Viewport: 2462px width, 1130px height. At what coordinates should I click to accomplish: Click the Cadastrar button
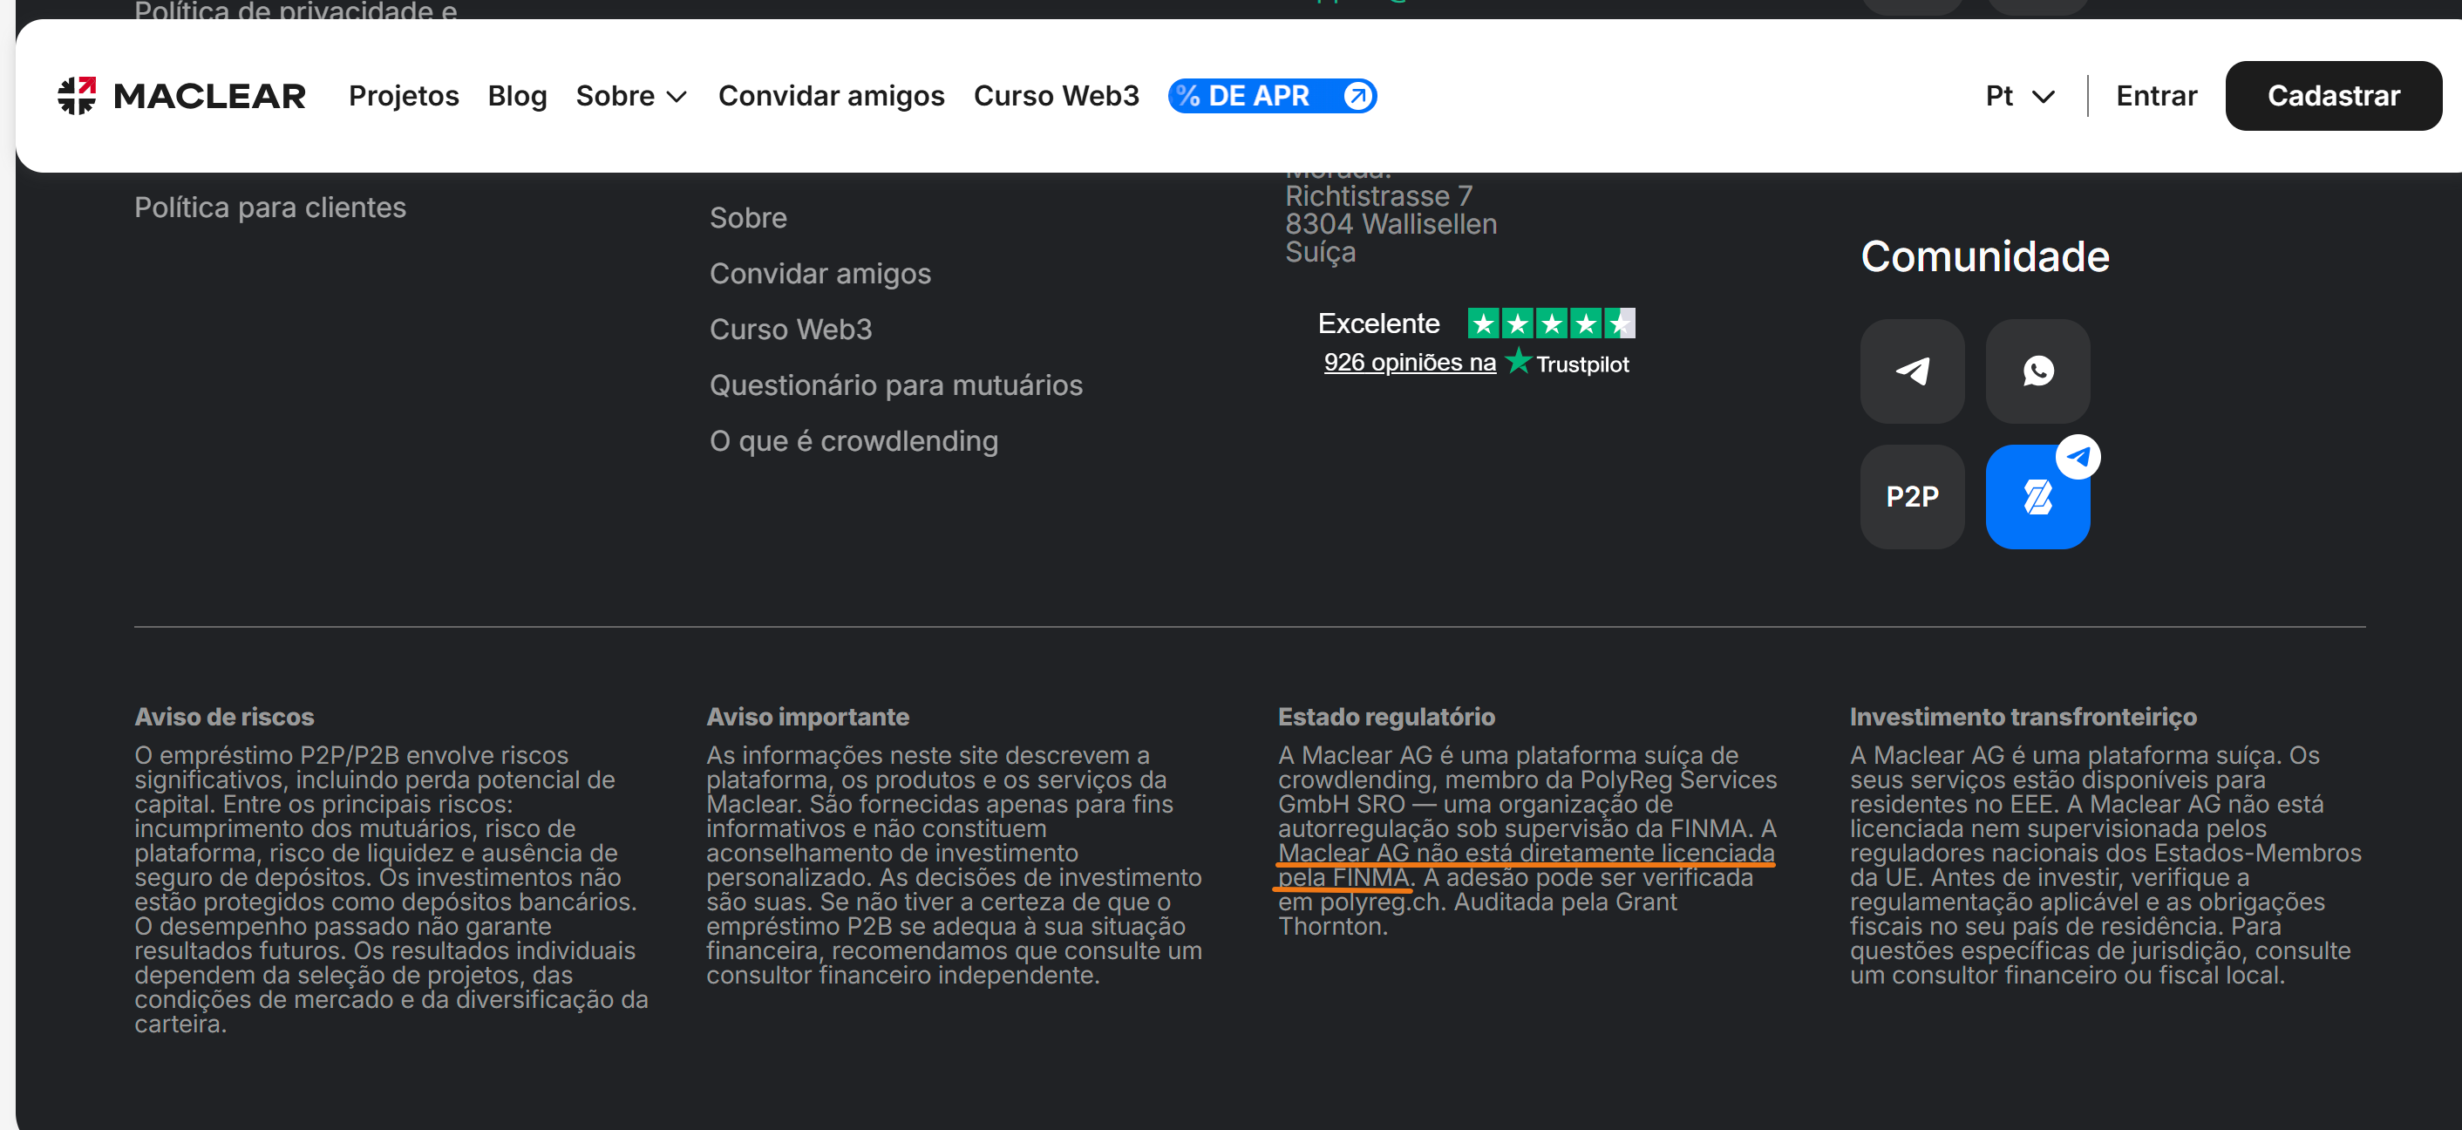point(2332,96)
